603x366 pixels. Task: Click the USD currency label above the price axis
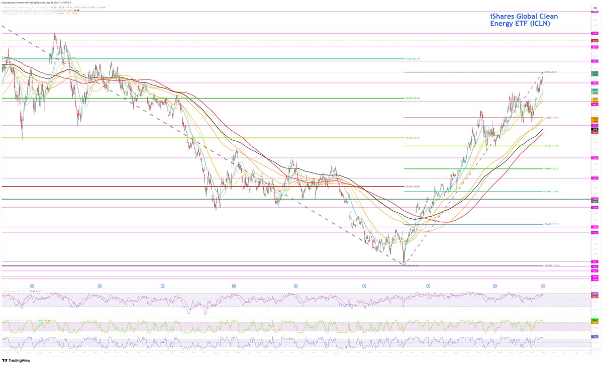[595, 8]
